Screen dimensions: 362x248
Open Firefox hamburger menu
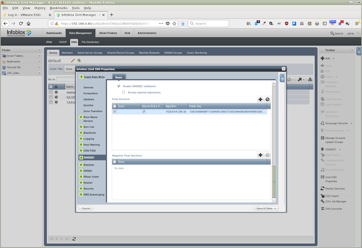pos(357,24)
